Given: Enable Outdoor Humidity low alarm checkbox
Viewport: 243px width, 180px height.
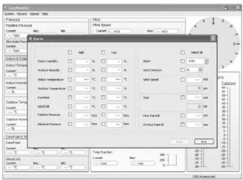Looking at the screenshot, I should coord(103,70).
